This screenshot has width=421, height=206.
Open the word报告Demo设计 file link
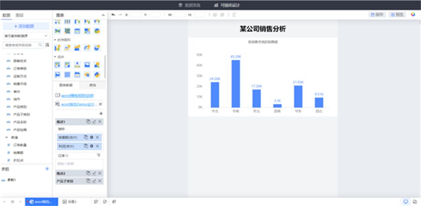79,104
